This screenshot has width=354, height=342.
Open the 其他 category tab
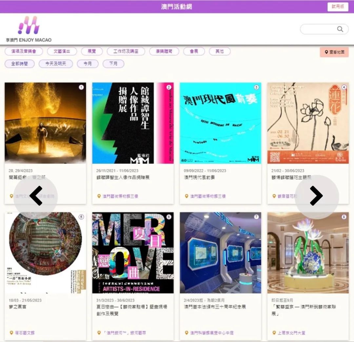coord(219,51)
